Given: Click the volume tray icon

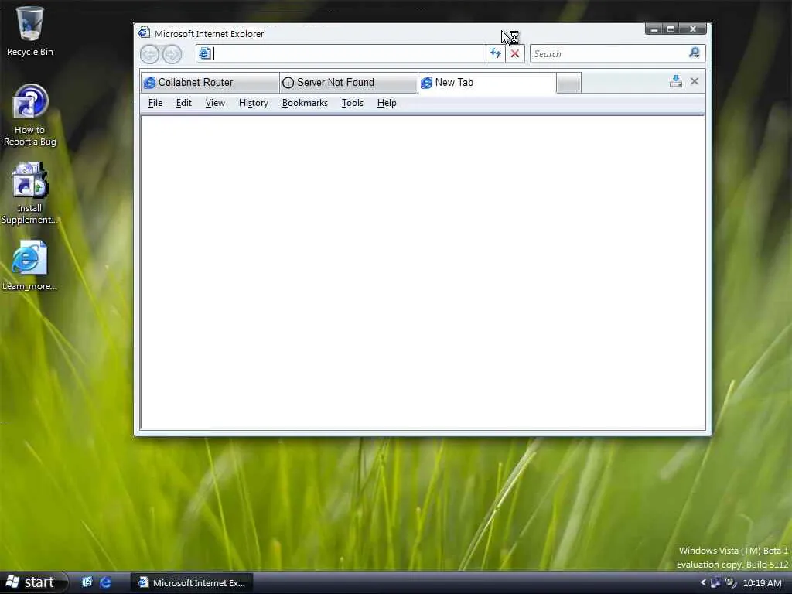Looking at the screenshot, I should 731,583.
